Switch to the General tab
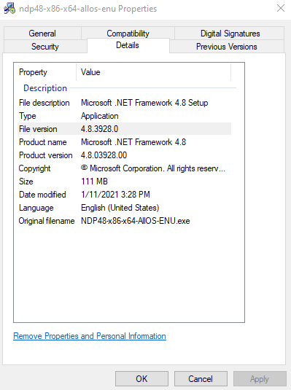 42,34
